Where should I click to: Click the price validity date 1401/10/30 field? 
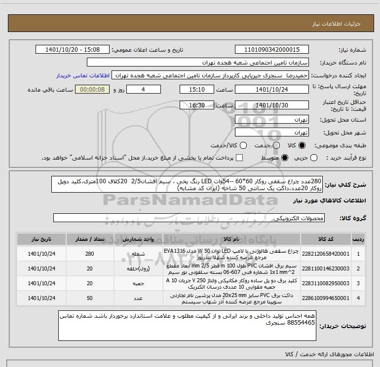(x=271, y=105)
